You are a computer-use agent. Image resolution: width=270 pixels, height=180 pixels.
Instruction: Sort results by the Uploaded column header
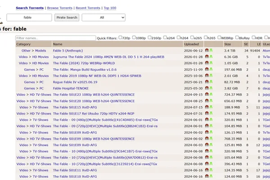pyautogui.click(x=191, y=44)
